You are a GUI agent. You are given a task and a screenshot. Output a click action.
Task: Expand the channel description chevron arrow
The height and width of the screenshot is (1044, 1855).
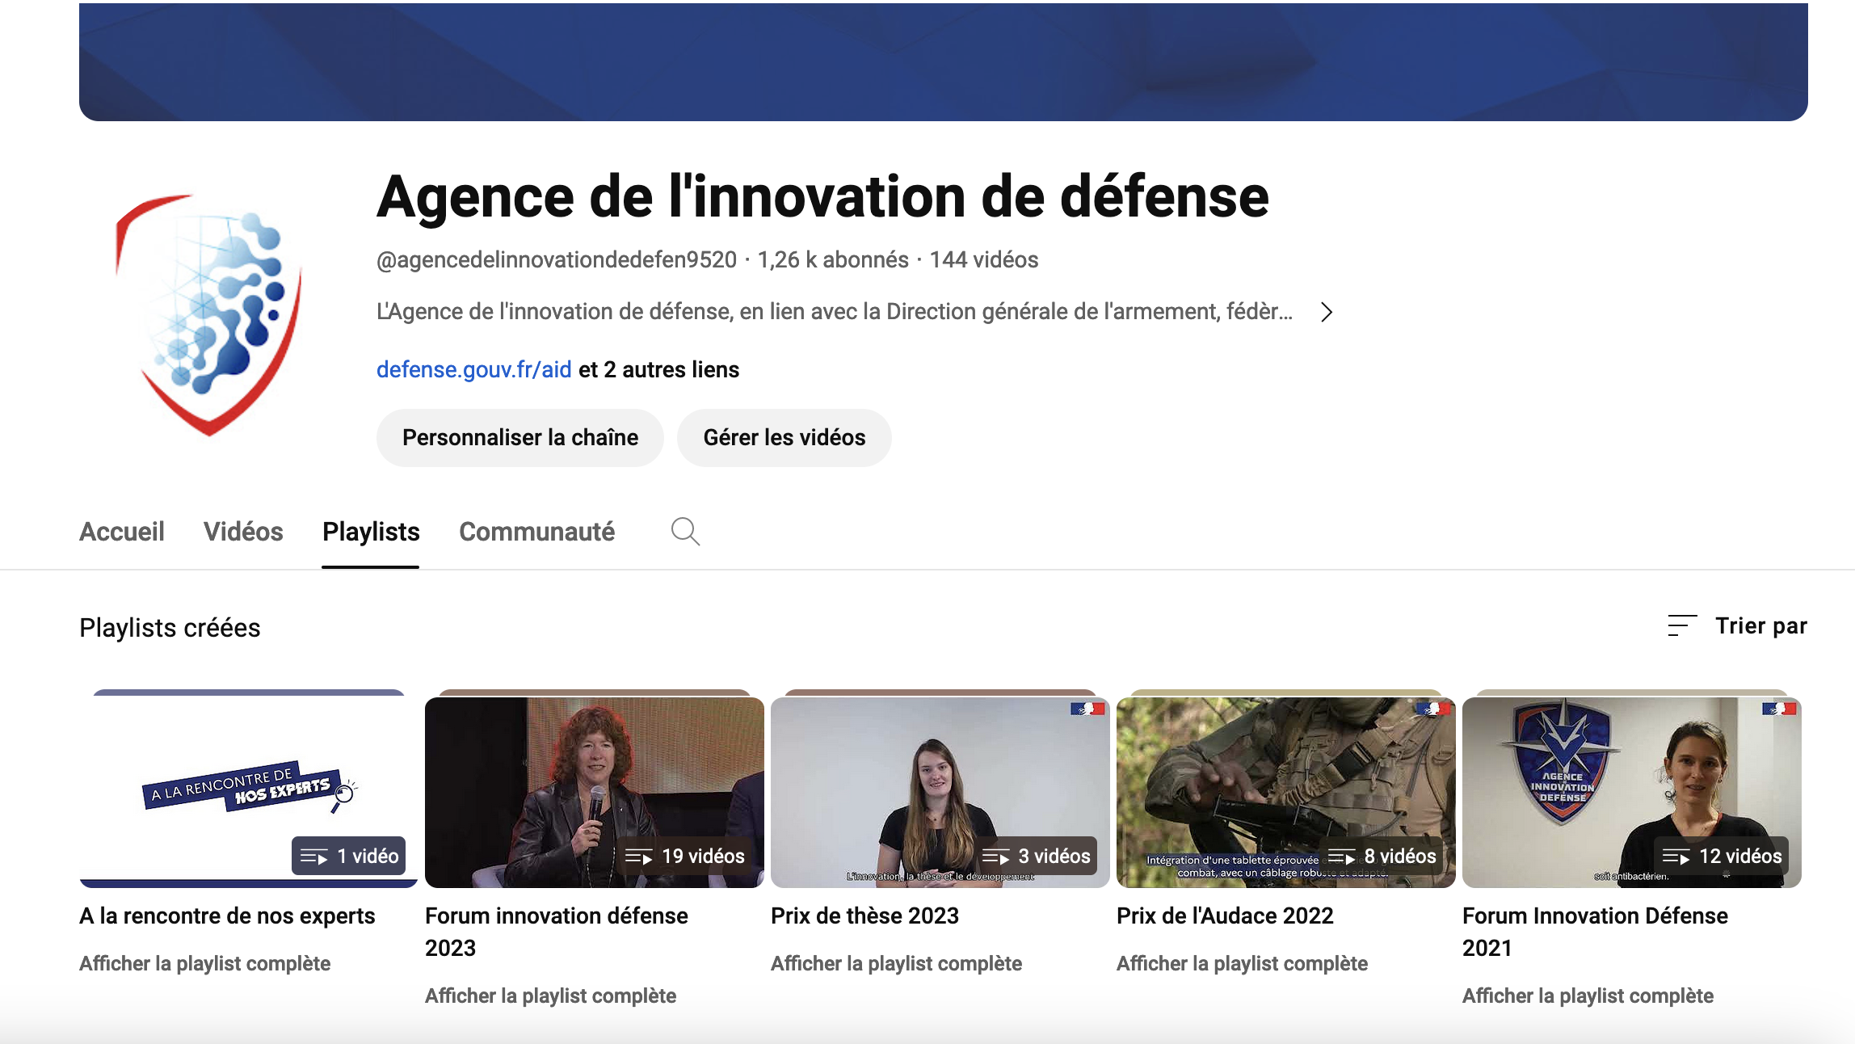click(x=1326, y=312)
